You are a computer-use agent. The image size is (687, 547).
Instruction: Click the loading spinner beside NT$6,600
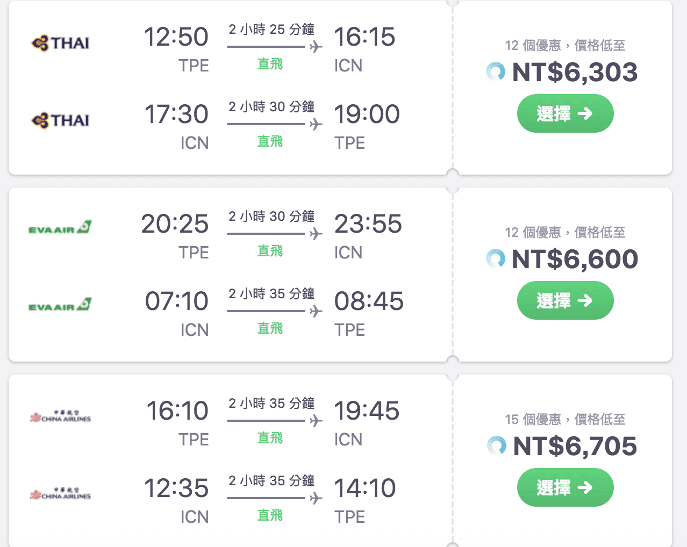pyautogui.click(x=496, y=258)
